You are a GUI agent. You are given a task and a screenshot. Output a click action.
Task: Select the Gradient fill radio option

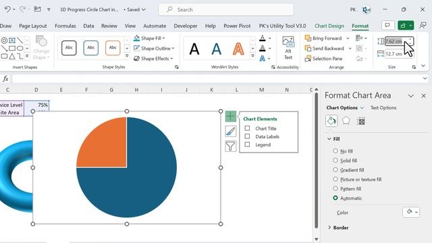pyautogui.click(x=335, y=169)
